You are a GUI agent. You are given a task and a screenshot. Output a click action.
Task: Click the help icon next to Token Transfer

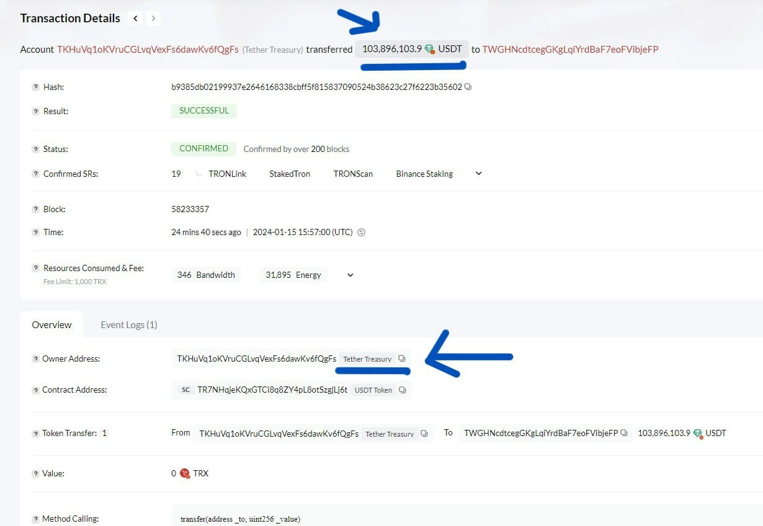tap(35, 433)
